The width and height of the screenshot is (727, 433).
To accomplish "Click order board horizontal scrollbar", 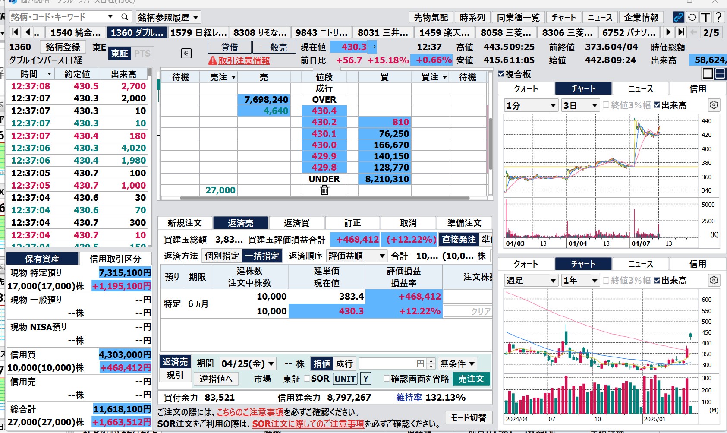I will [324, 198].
